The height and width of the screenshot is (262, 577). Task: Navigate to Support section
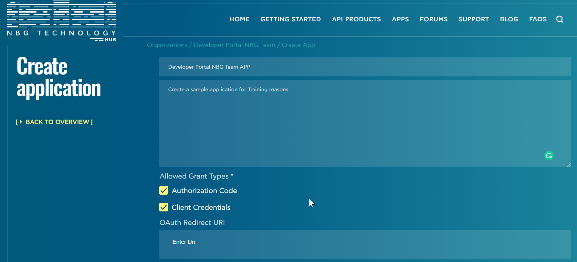(x=474, y=19)
